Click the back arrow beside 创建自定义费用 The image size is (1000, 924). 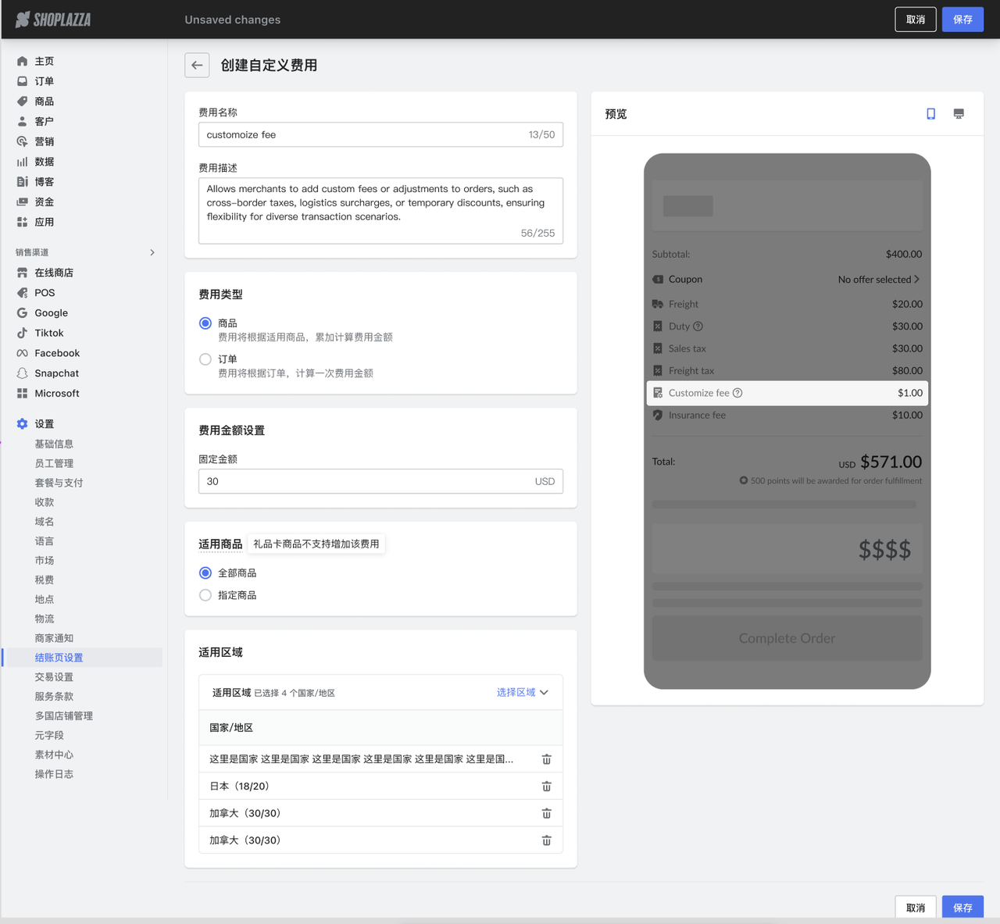pyautogui.click(x=197, y=66)
